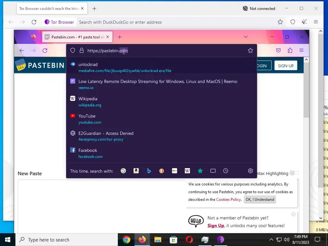
Task: Open Tor Browser hamburger menu
Action: (316, 22)
